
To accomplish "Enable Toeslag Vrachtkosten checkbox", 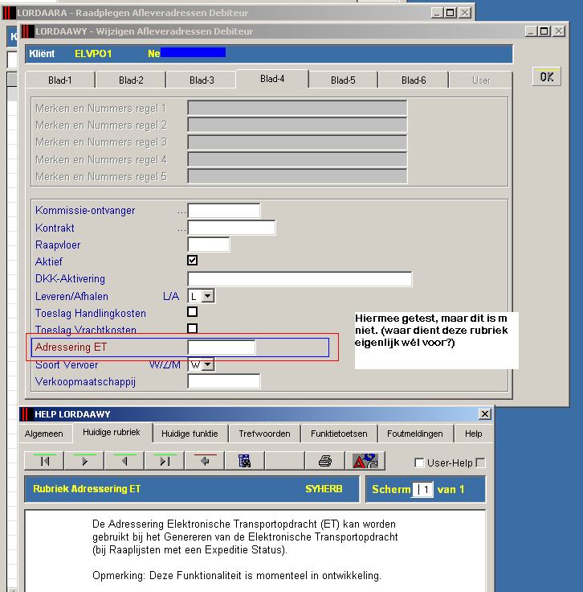I will tap(192, 327).
